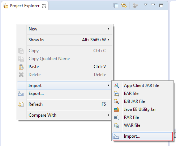Click the Refresh icon in the menu
176x146 pixels.
(21, 104)
